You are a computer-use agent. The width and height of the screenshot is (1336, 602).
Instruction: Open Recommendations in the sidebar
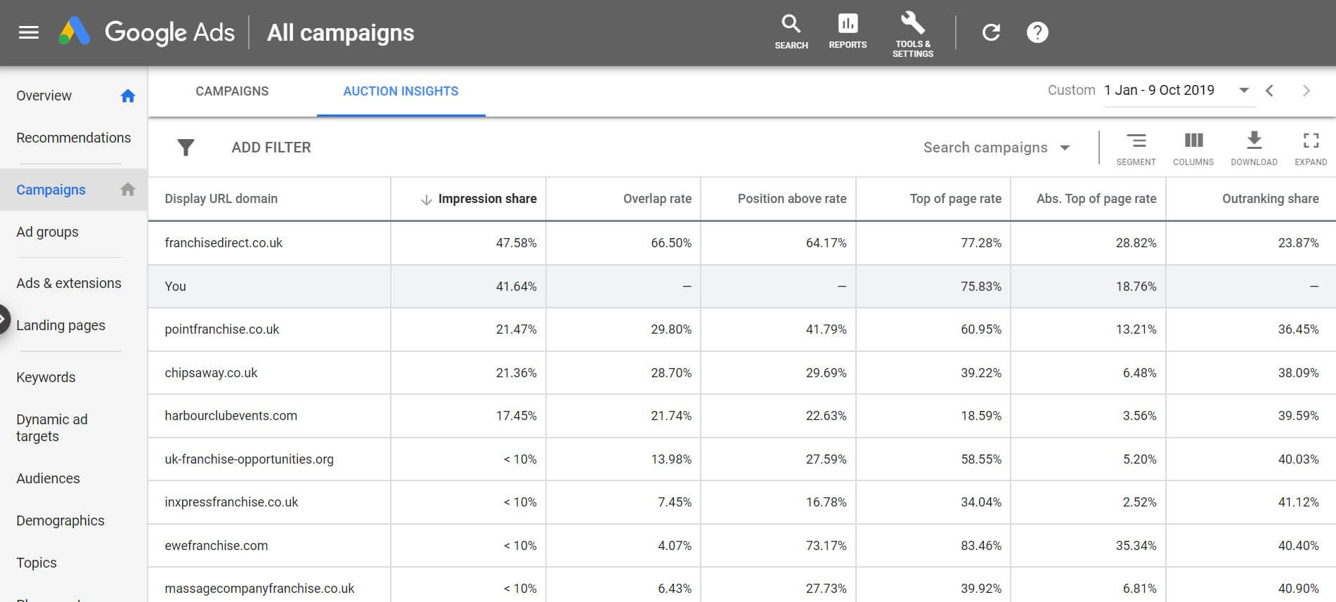pos(73,138)
